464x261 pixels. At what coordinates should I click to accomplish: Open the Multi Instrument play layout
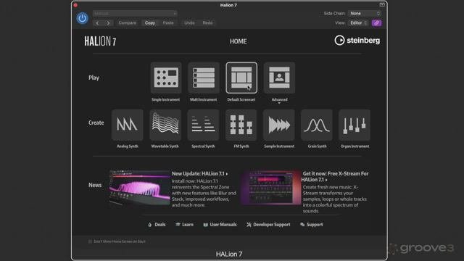click(204, 78)
